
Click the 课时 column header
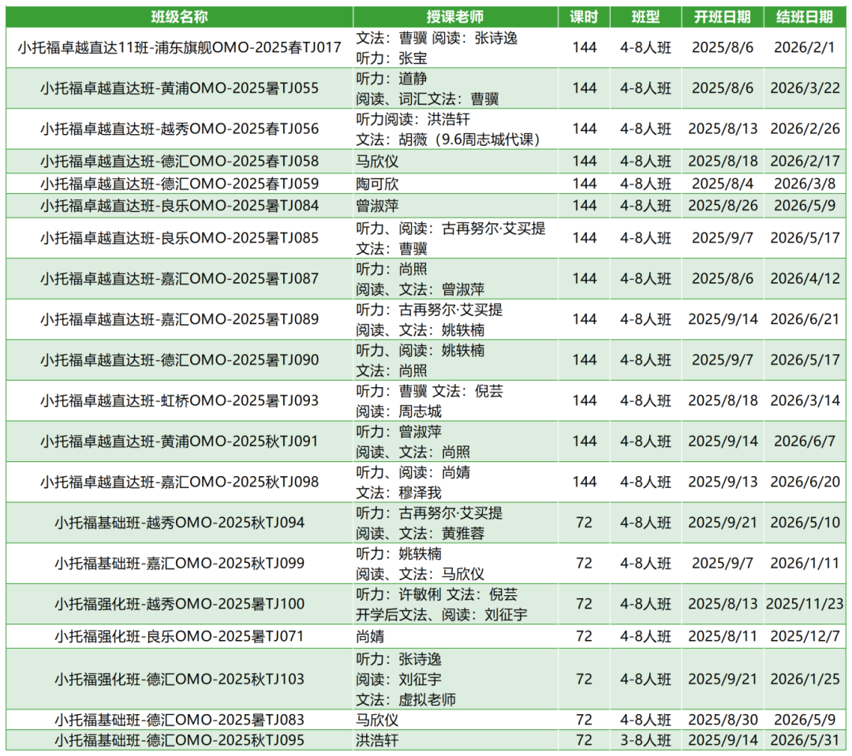tap(584, 17)
